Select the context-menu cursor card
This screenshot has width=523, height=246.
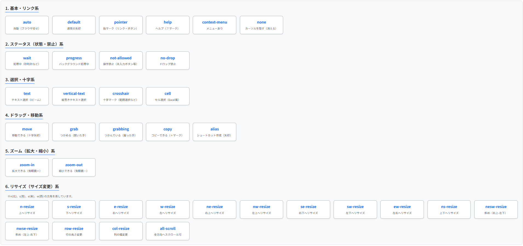214,25
